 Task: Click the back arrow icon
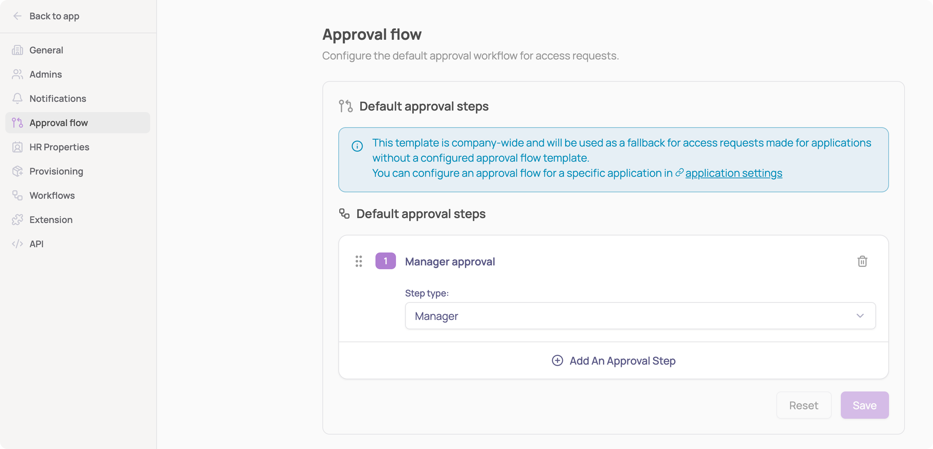coord(17,16)
